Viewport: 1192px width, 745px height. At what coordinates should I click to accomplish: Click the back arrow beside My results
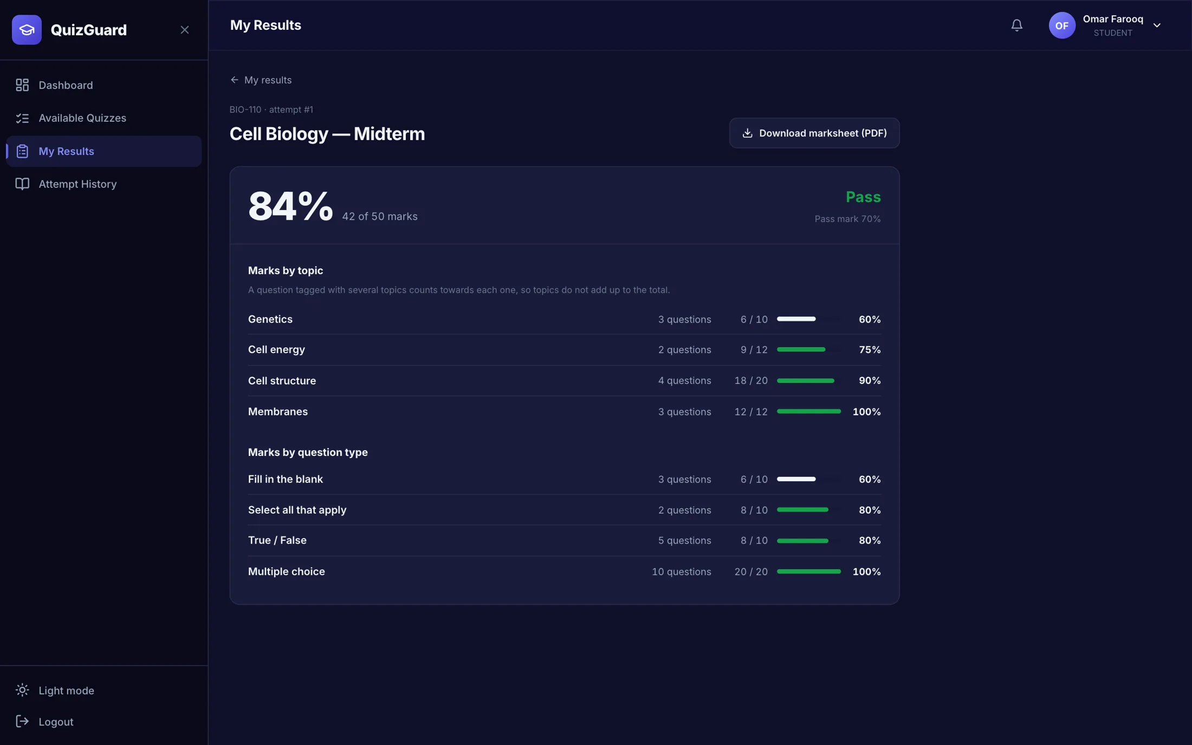click(x=234, y=80)
